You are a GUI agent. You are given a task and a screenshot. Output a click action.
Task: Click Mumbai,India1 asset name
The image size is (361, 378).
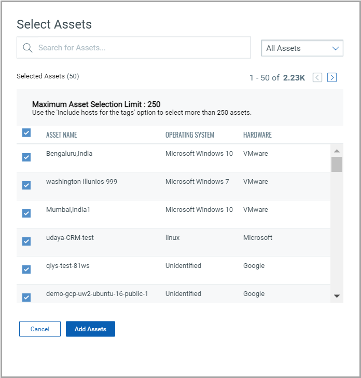click(x=68, y=209)
